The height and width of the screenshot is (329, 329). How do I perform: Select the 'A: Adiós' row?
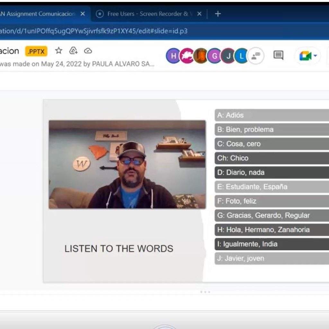tap(272, 115)
